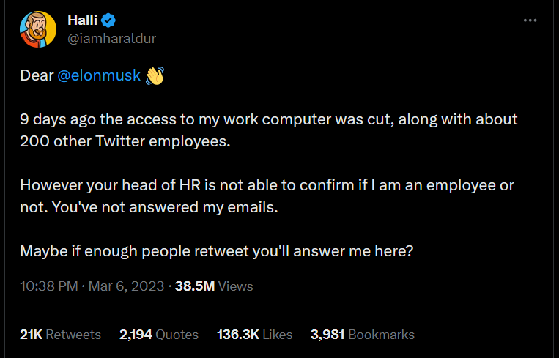The image size is (559, 358).
Task: Click the 'Maybe if enough people retweet' line
Action: [216, 251]
